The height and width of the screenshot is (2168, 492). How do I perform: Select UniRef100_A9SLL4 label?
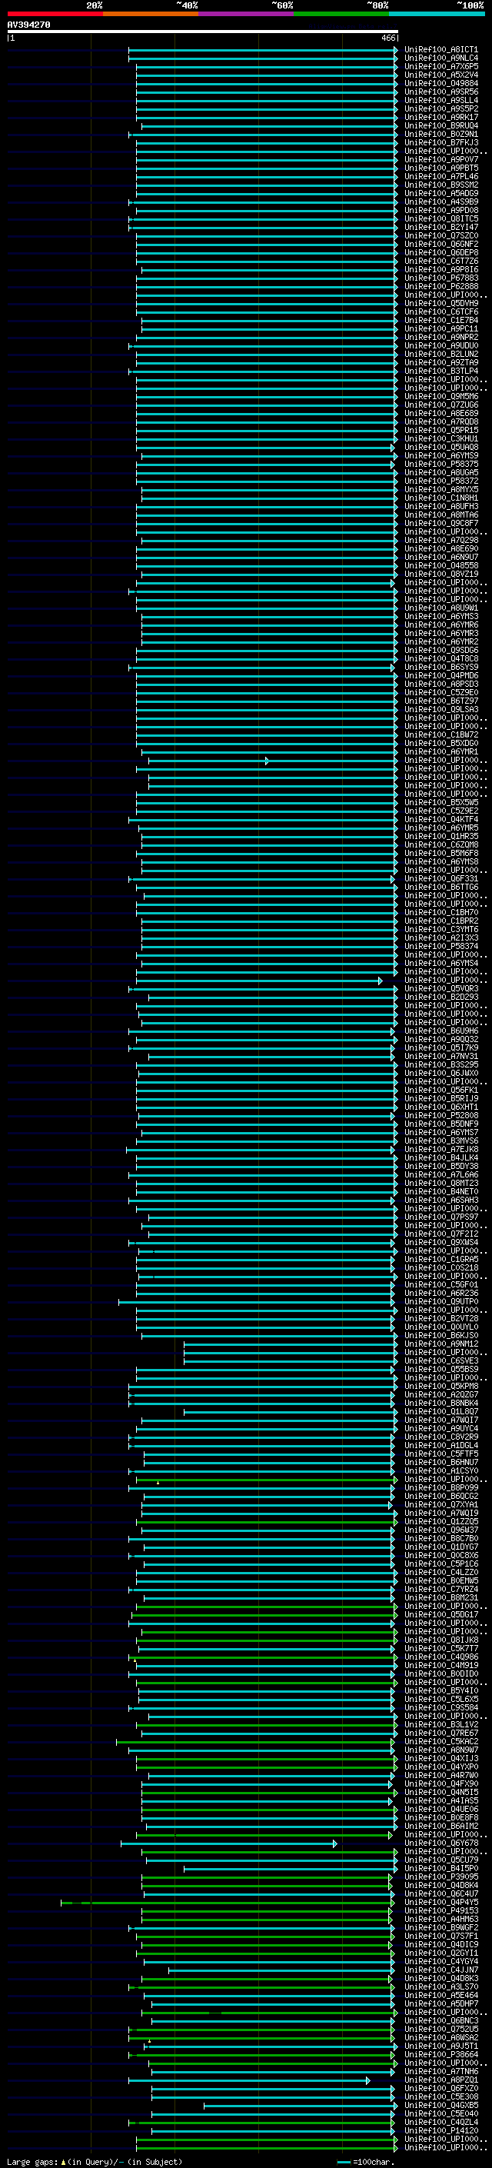441,100
